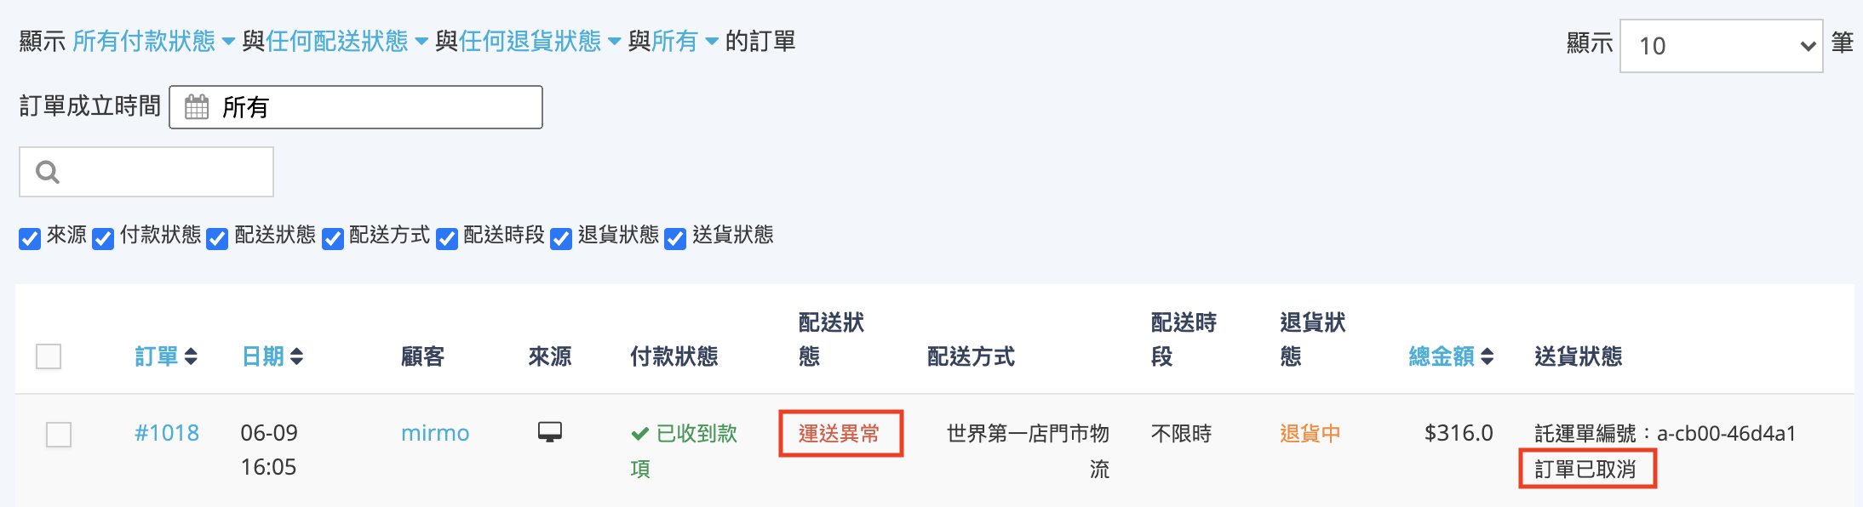The width and height of the screenshot is (1863, 507).
Task: Click the green payment received checkmark
Action: click(x=639, y=434)
